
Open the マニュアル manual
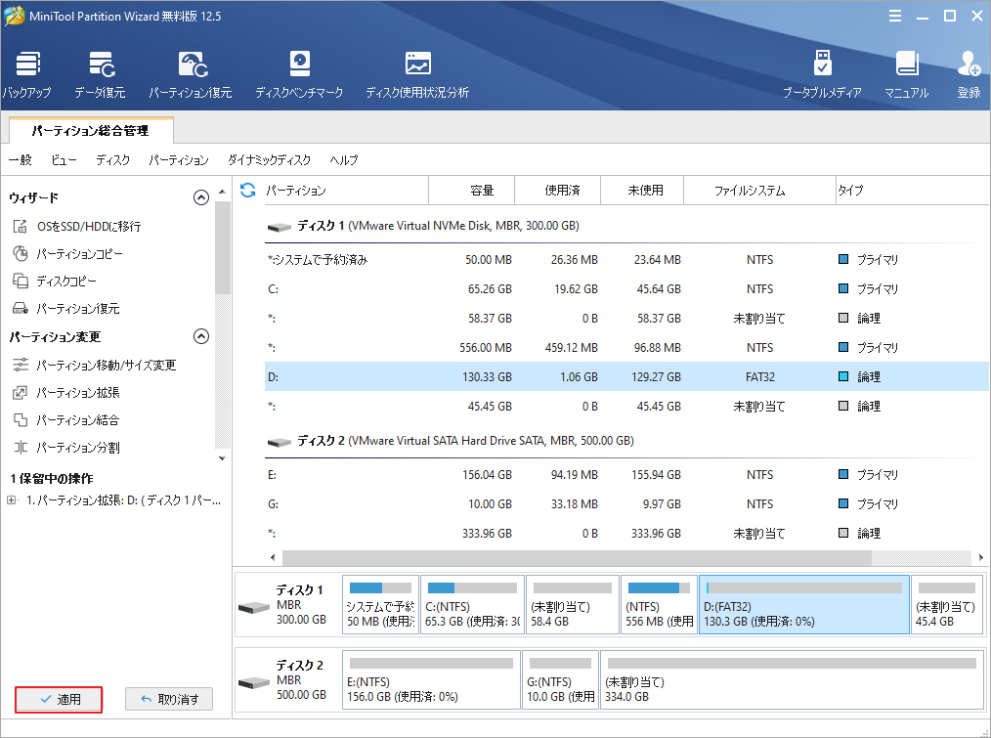906,74
